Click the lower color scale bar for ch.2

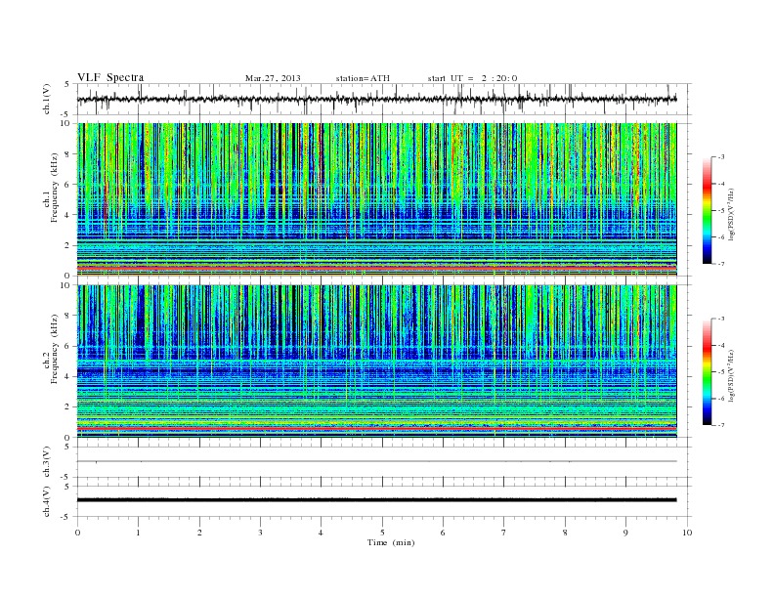707,372
